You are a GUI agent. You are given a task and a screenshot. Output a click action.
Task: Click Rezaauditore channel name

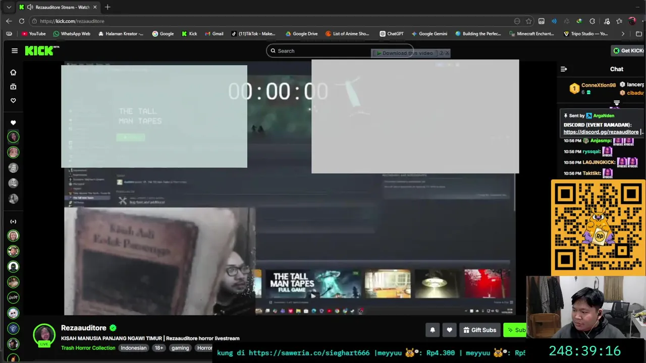(84, 328)
